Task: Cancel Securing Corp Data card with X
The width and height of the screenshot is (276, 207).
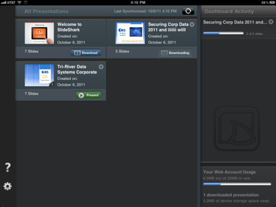Action: click(x=192, y=25)
